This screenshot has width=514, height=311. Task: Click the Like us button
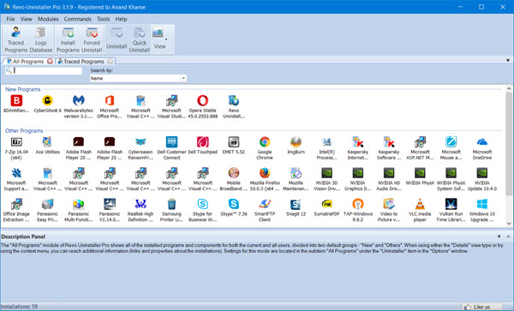coord(481,307)
